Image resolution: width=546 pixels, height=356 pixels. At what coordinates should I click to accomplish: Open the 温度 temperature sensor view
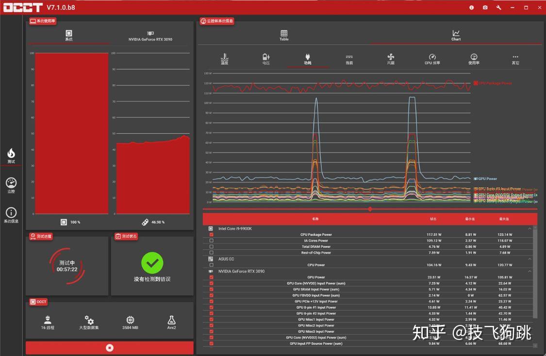(224, 59)
